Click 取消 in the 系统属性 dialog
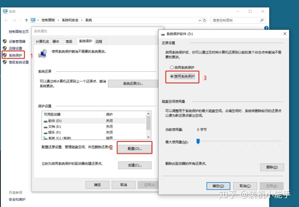299x207 pixels. pyautogui.click(x=124, y=185)
